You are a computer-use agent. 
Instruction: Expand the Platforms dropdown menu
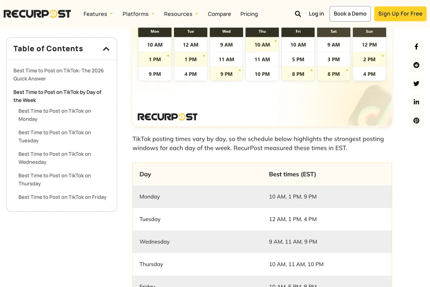(139, 14)
